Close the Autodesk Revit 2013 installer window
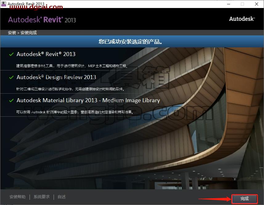This screenshot has height=205, width=264. [256, 4]
